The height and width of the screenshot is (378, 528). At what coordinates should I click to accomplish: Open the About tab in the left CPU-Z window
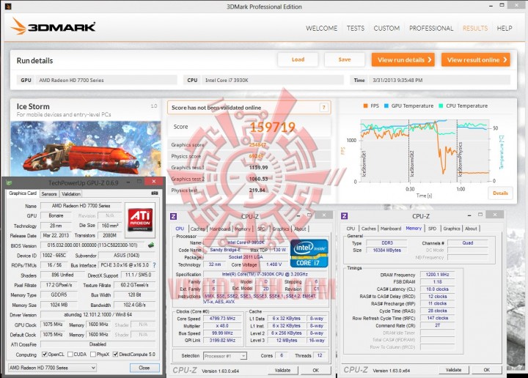click(300, 229)
